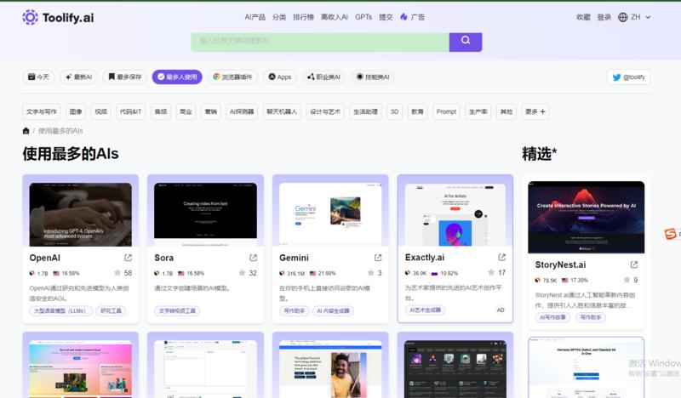The width and height of the screenshot is (681, 398).
Task: Click the star icon on Exactly.ai card
Action: pos(491,272)
